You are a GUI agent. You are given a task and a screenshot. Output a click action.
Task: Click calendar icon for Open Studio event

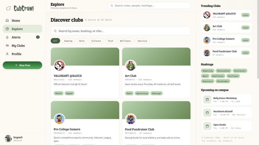207,126
